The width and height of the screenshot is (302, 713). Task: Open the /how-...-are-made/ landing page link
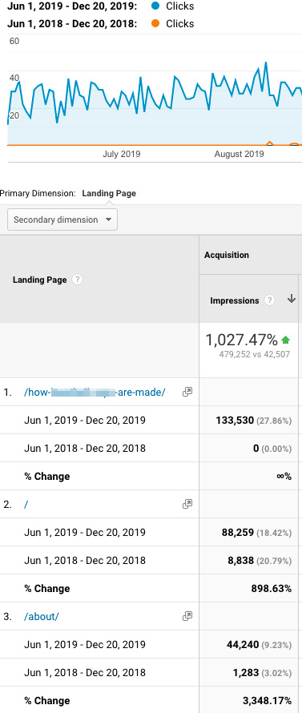click(95, 392)
